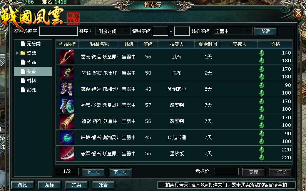Click the red blade icon sold by 蛋炒饭

[67, 154]
